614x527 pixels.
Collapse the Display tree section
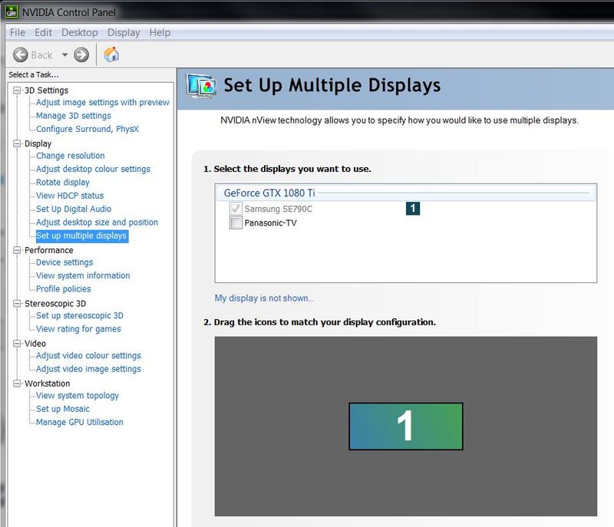tap(18, 143)
